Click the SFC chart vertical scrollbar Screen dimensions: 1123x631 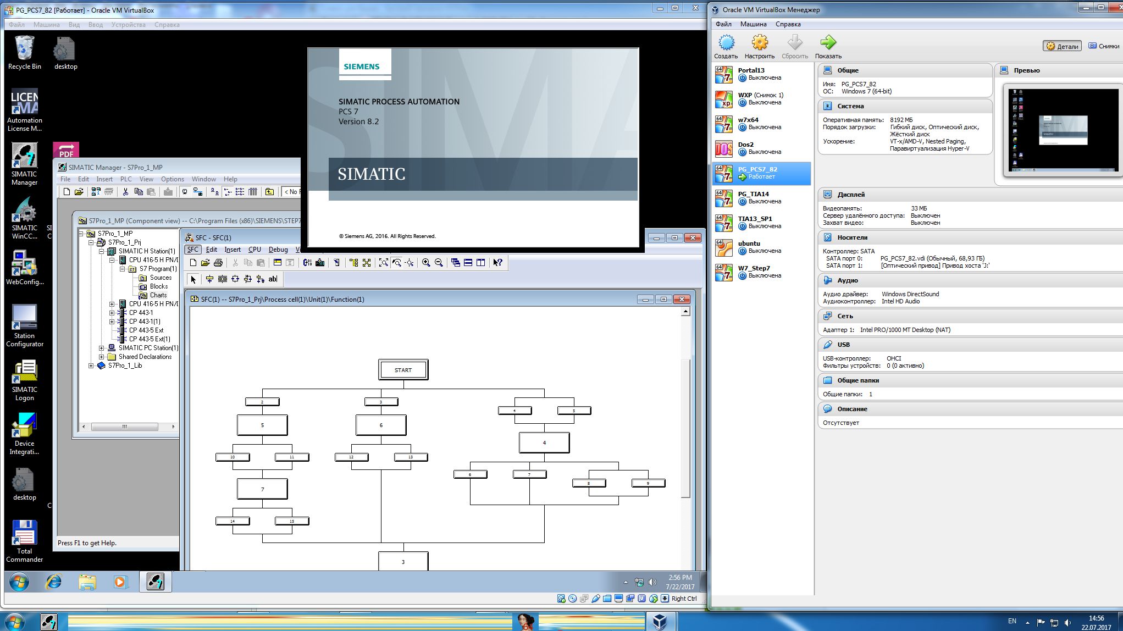[x=685, y=429]
